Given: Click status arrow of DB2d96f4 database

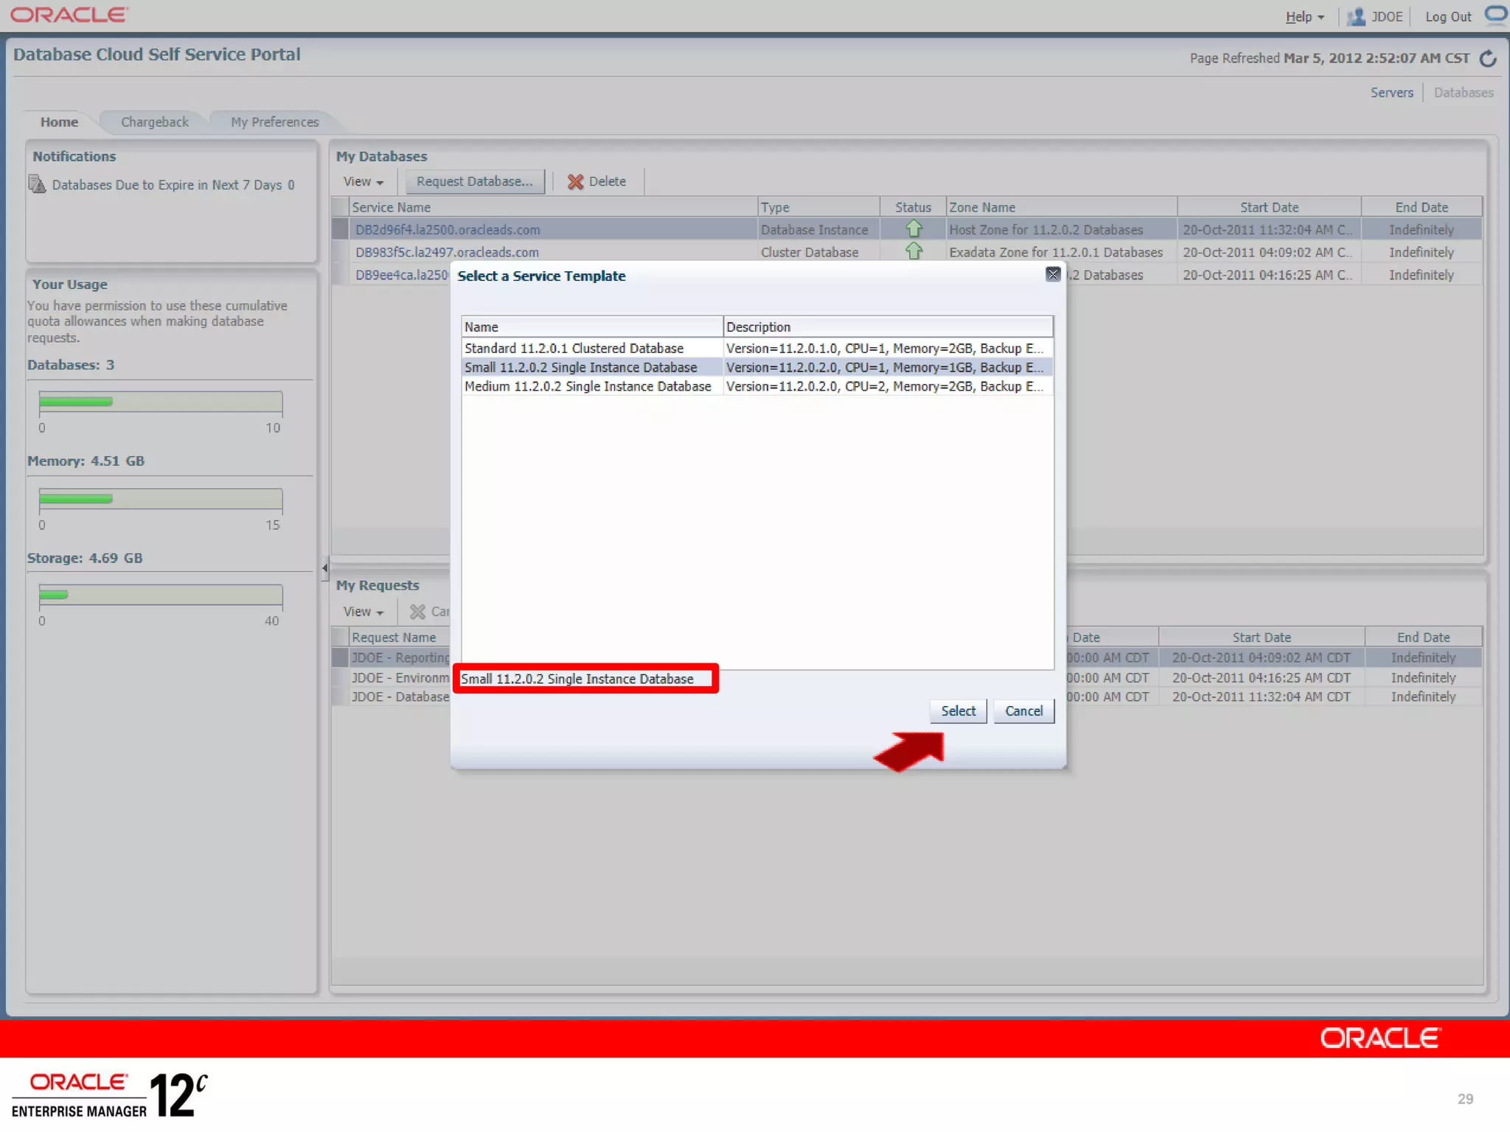Looking at the screenshot, I should (x=914, y=228).
